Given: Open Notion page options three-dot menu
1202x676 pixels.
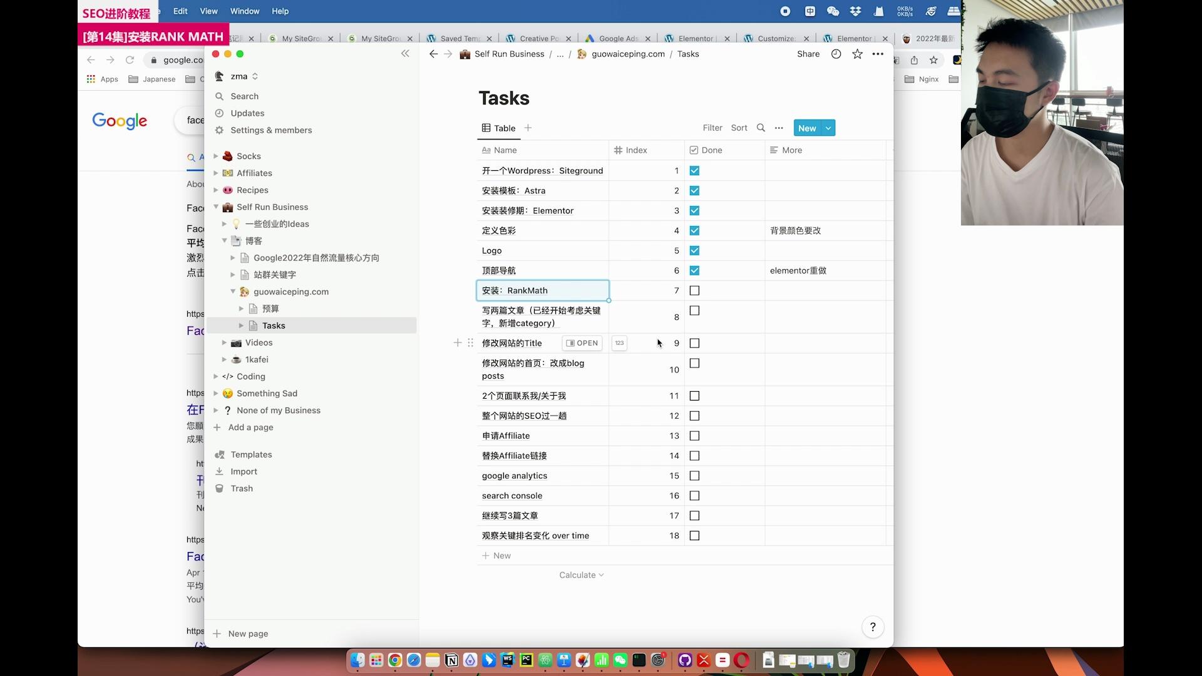Looking at the screenshot, I should pyautogui.click(x=878, y=54).
